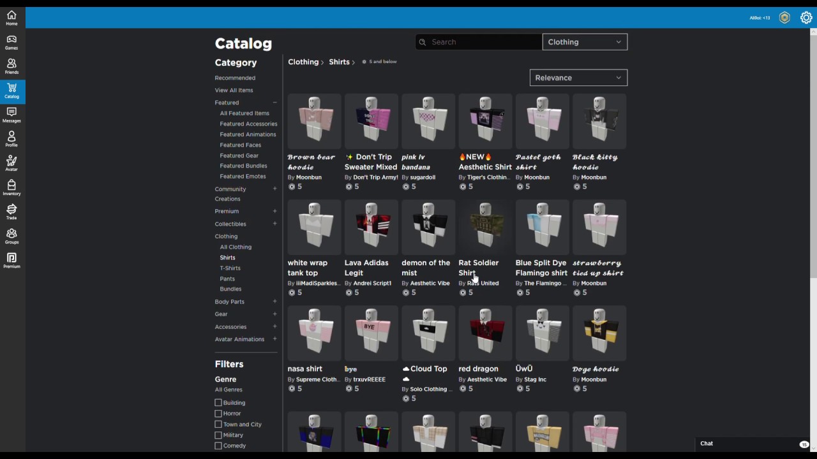The image size is (817, 459).
Task: Expand the Collectibles category section
Action: 275,224
